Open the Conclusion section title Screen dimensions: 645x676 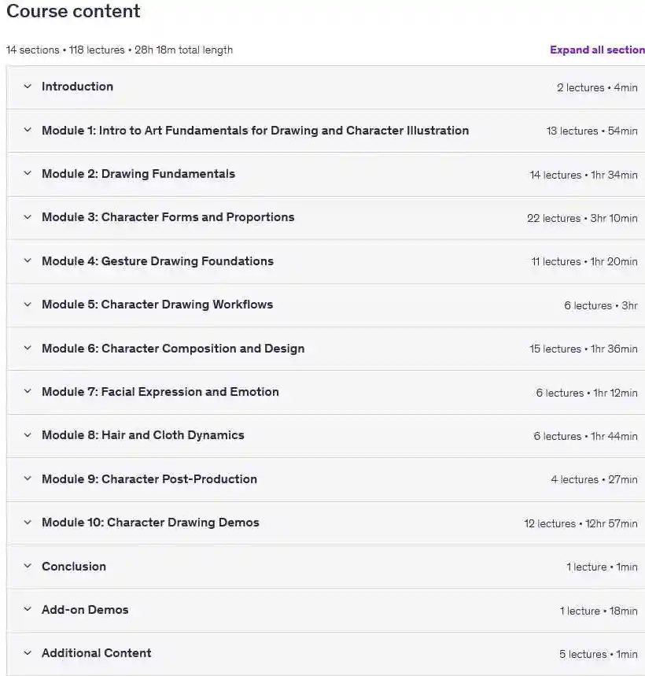point(74,566)
